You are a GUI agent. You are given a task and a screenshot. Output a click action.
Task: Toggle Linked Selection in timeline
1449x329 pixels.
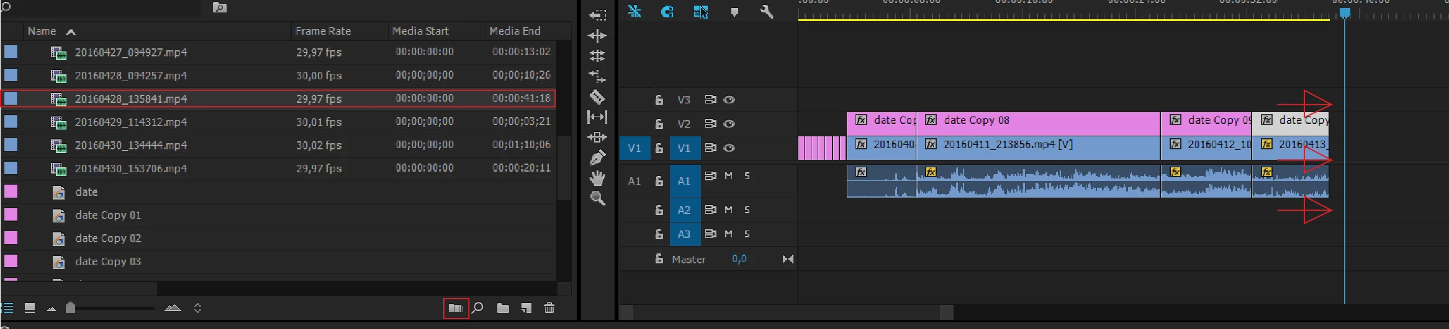point(701,11)
